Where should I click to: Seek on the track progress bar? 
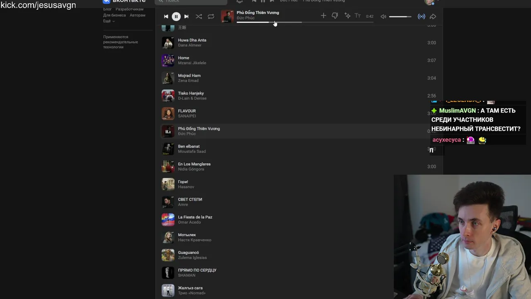[305, 22]
